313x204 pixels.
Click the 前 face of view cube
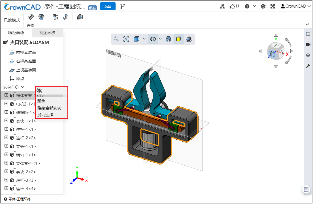(272, 54)
